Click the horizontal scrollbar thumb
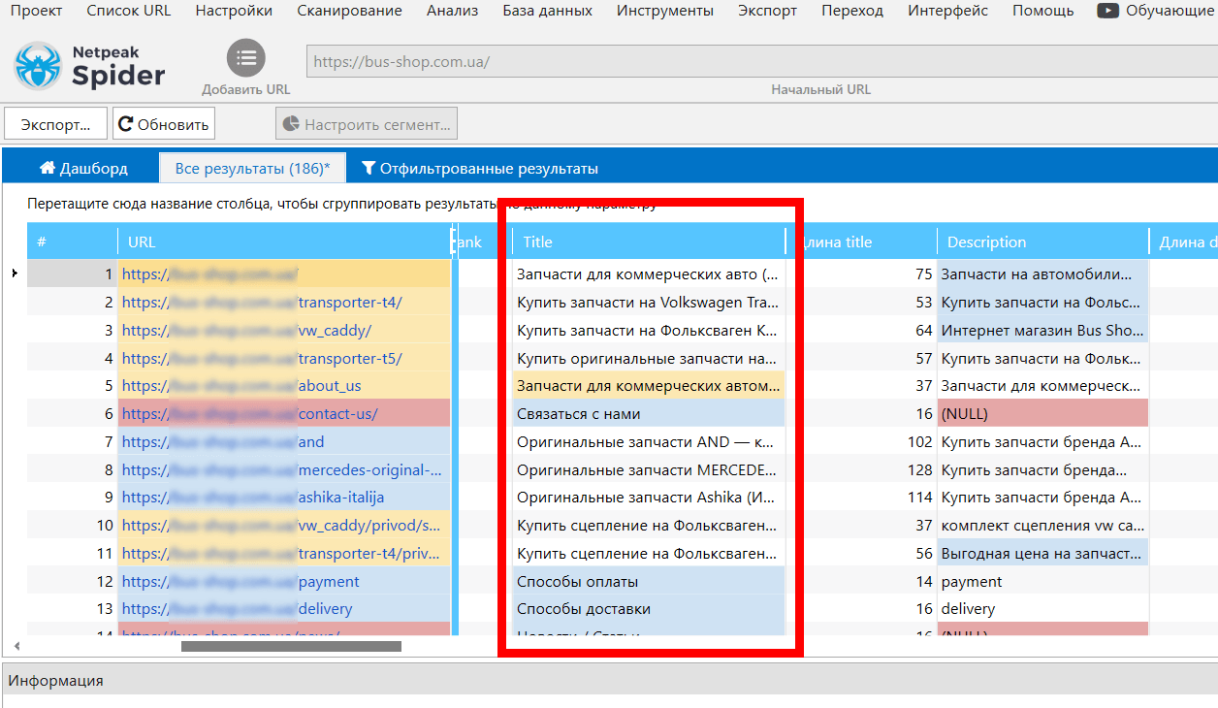The height and width of the screenshot is (708, 1218). (291, 646)
